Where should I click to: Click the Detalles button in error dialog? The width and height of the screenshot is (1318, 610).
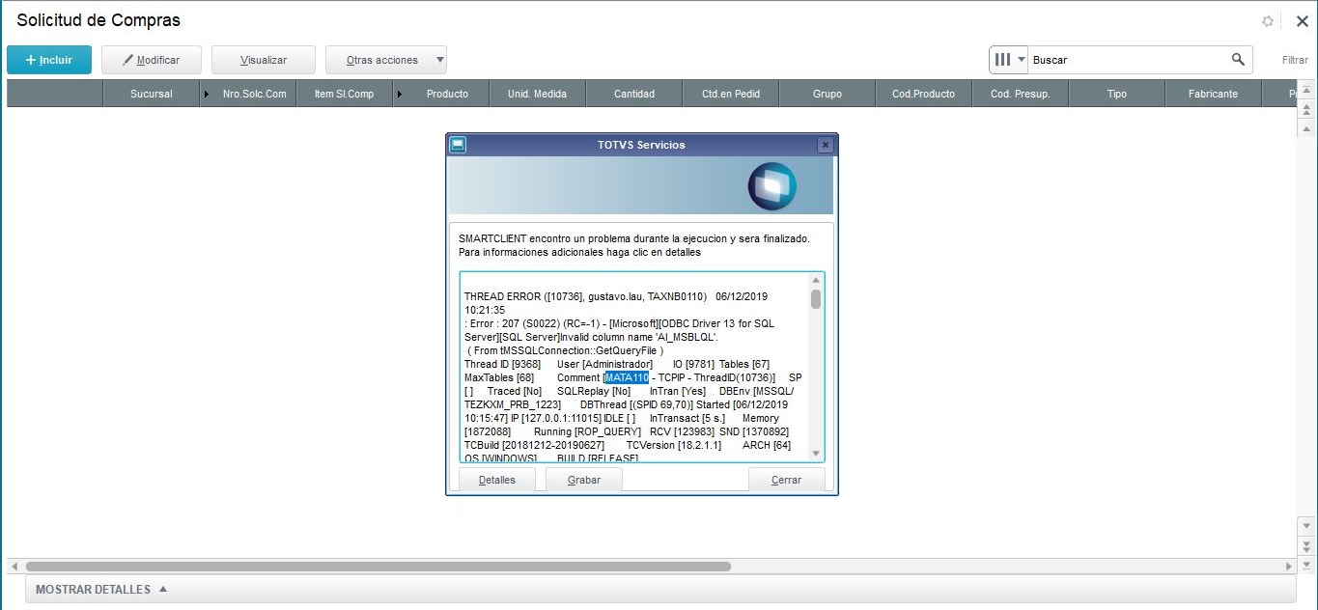(x=497, y=480)
